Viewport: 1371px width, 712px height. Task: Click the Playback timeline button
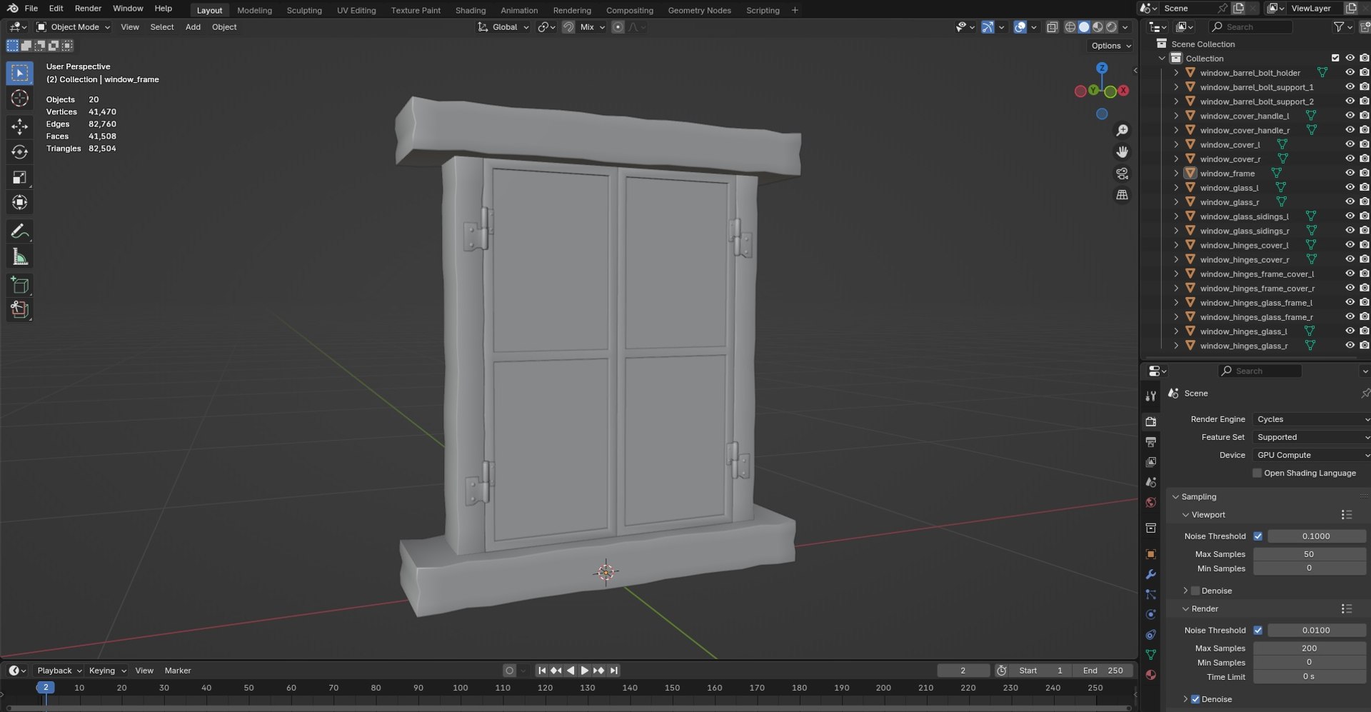click(59, 671)
